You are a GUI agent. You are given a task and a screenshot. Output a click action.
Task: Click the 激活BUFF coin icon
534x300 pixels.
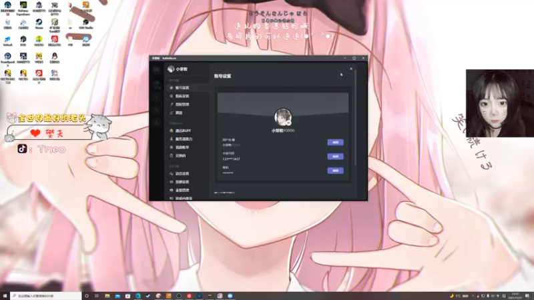tap(172, 131)
